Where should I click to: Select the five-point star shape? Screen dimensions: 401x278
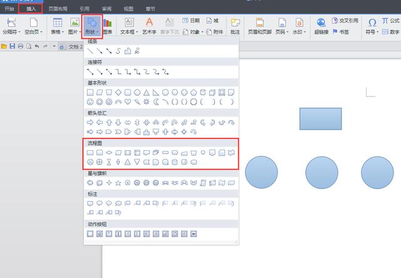(118, 183)
